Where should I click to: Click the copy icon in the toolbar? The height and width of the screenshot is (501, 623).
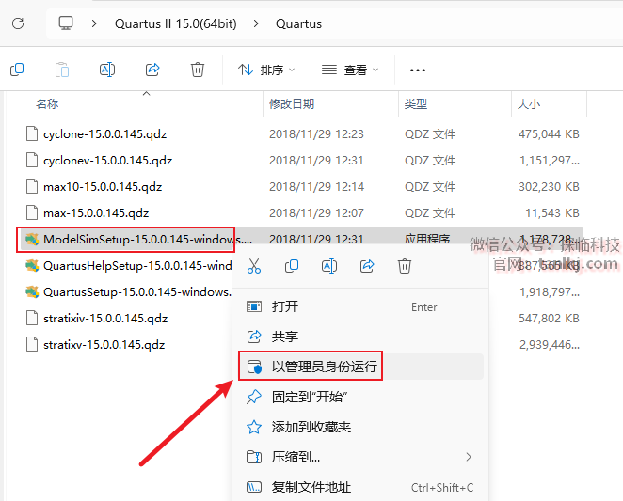click(17, 70)
